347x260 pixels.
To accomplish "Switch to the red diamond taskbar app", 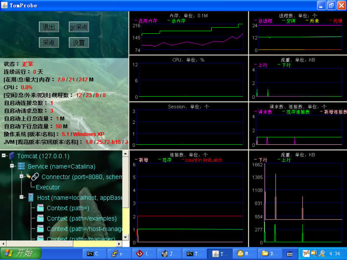I will coord(144,254).
